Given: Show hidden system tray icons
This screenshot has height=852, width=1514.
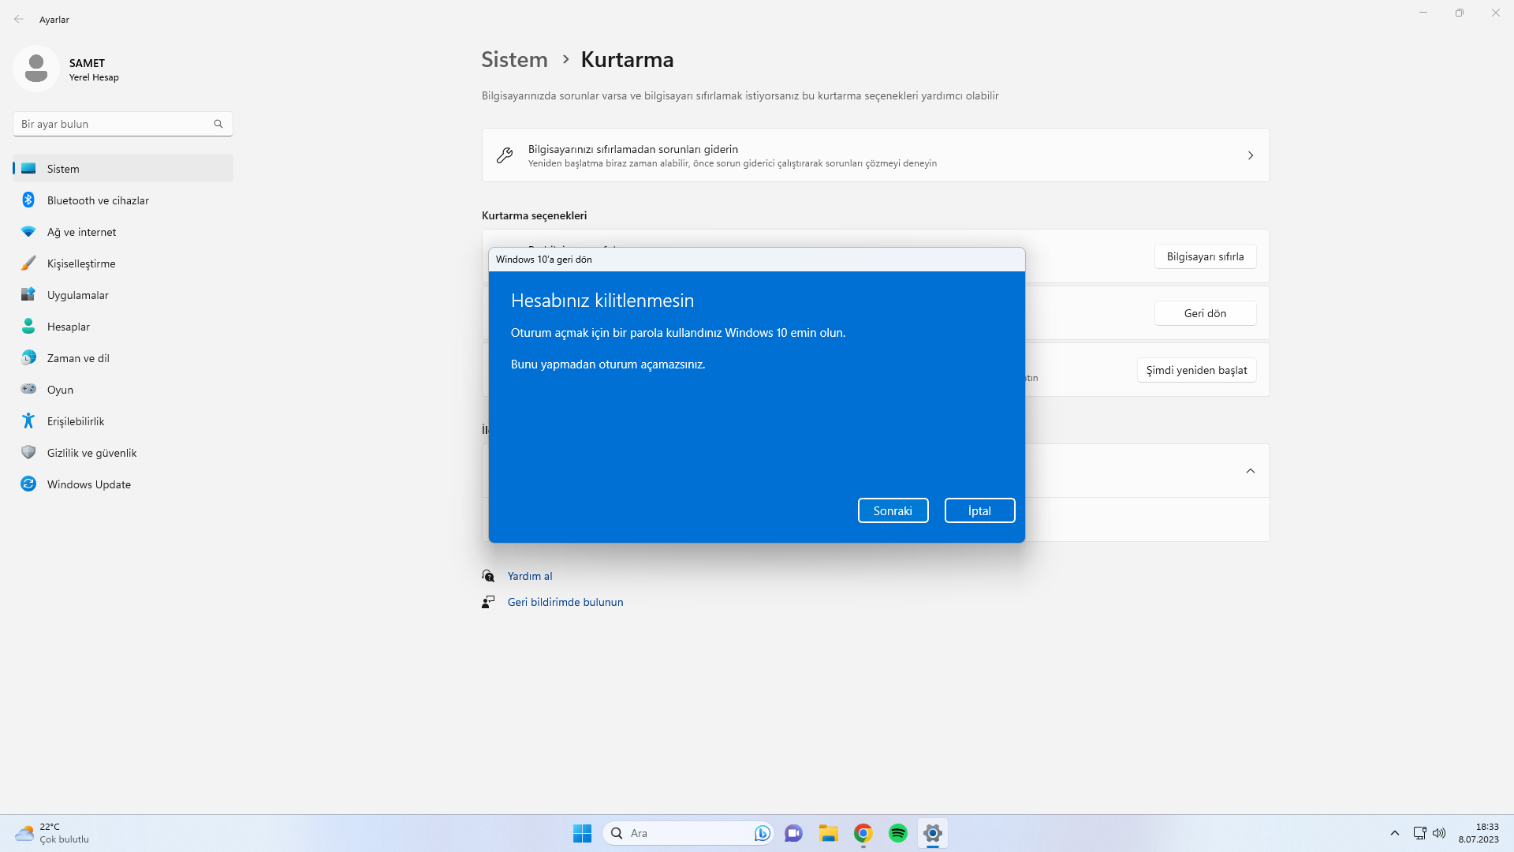Looking at the screenshot, I should click(x=1394, y=833).
